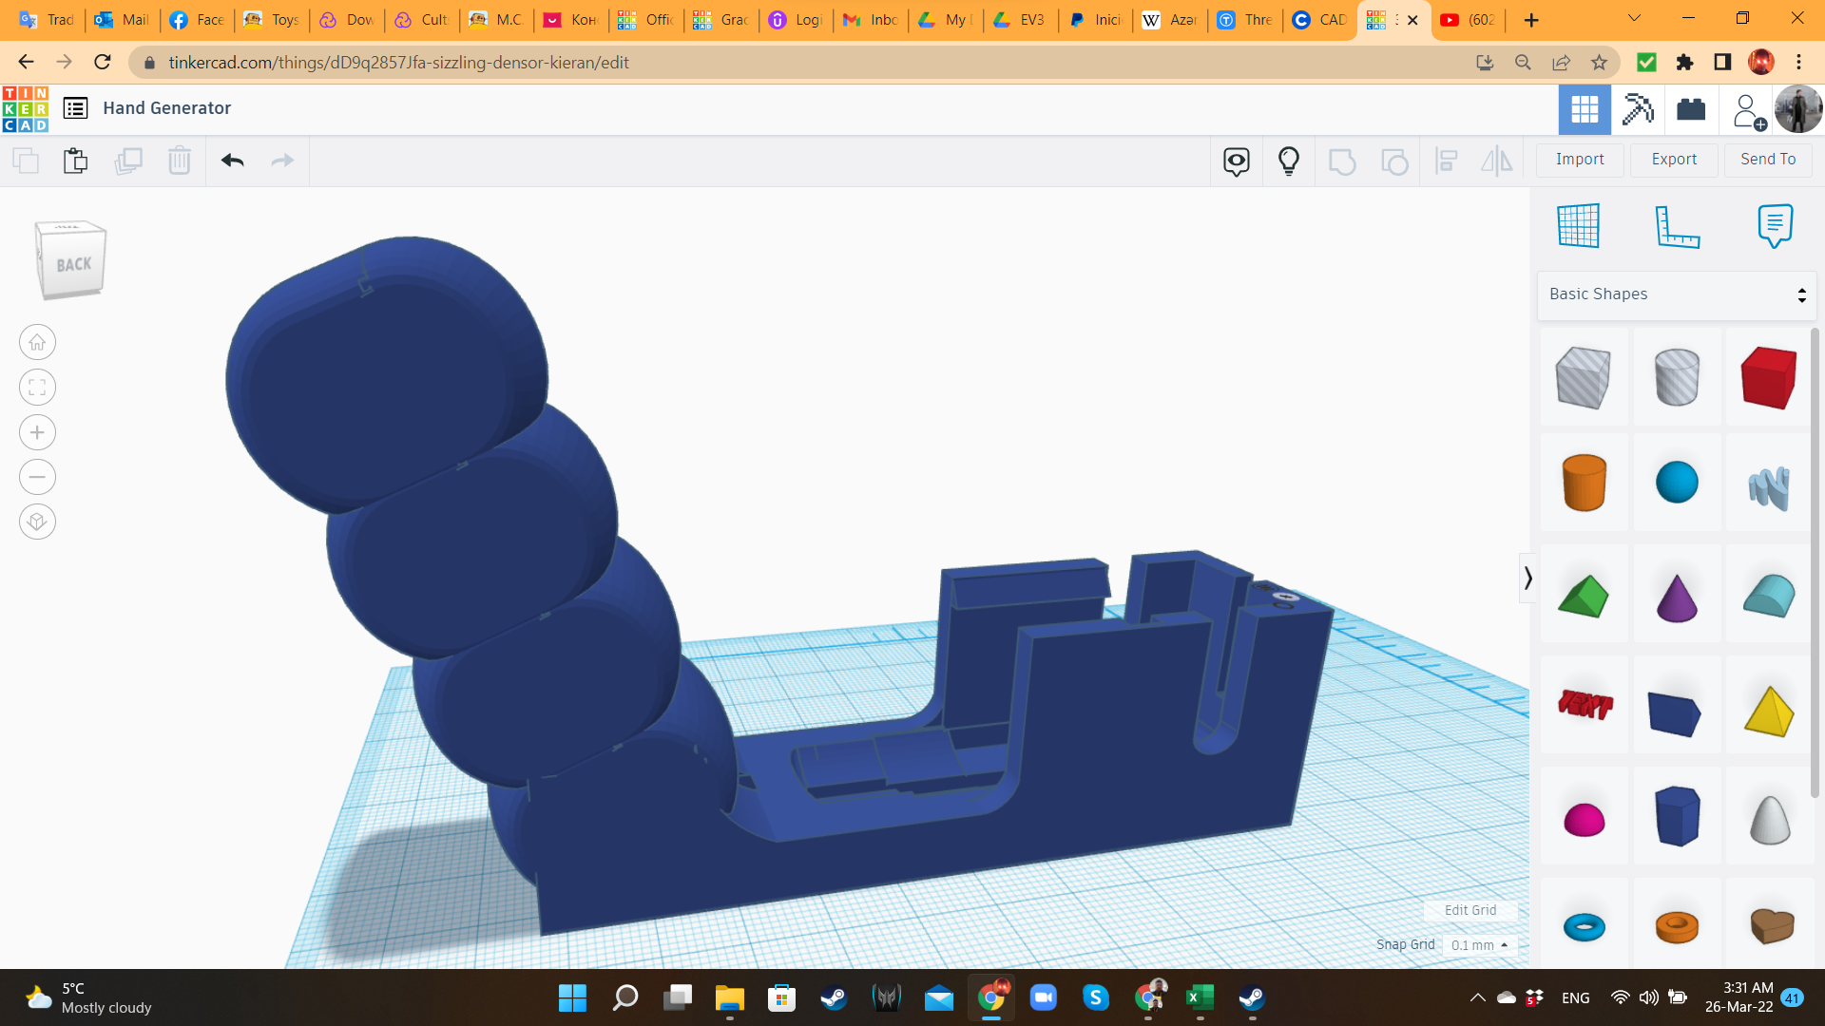Switch to Minecraft mode via the pickaxe icon
This screenshot has height=1026, width=1825.
pos(1637,108)
